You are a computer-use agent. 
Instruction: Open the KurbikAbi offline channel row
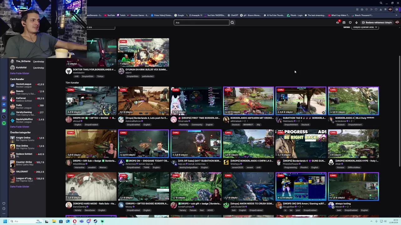27,67
